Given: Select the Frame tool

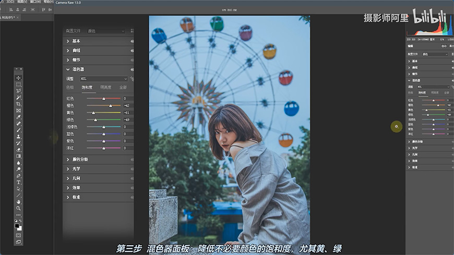Looking at the screenshot, I should [19, 111].
